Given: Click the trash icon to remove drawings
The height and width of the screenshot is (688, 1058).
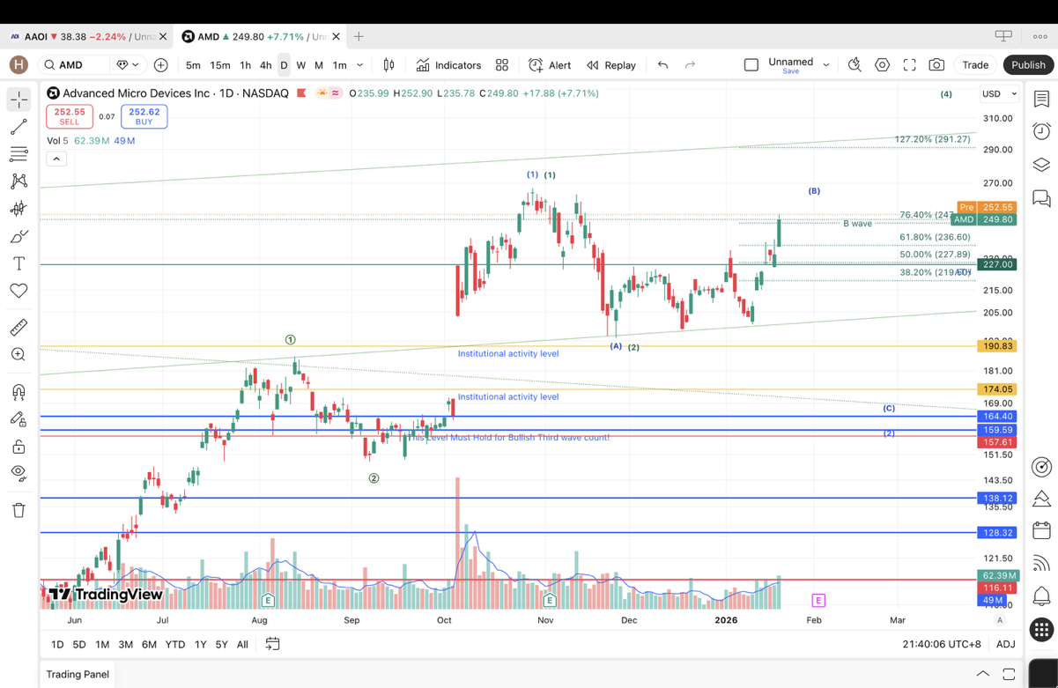Looking at the screenshot, I should [18, 510].
